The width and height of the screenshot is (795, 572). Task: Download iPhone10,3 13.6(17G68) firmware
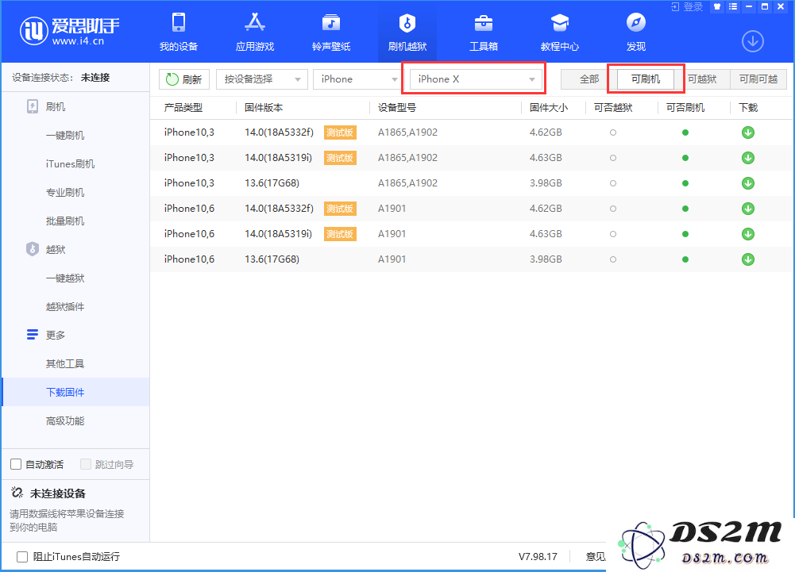pos(748,183)
